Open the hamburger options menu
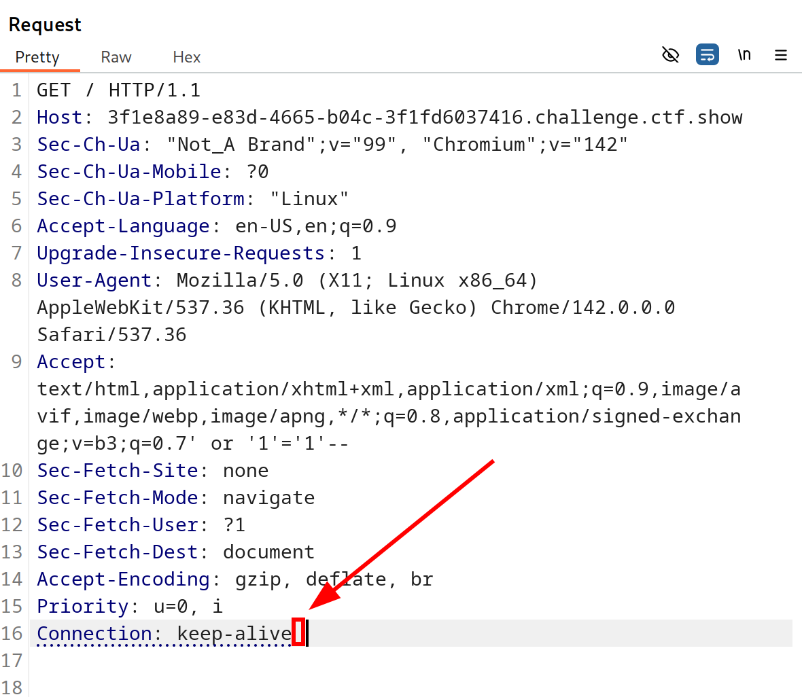The width and height of the screenshot is (802, 697). [x=781, y=55]
